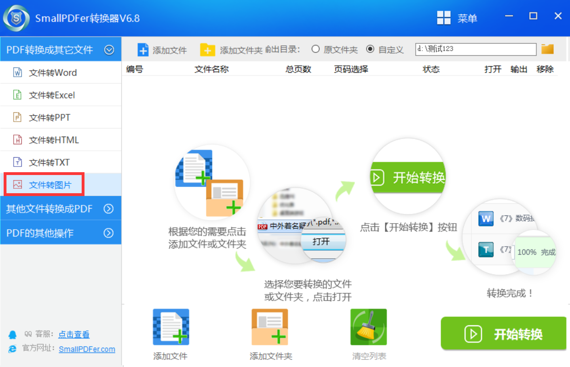This screenshot has height=367, width=570.
Task: Choose 文件转Word conversion mode
Action: pos(61,73)
